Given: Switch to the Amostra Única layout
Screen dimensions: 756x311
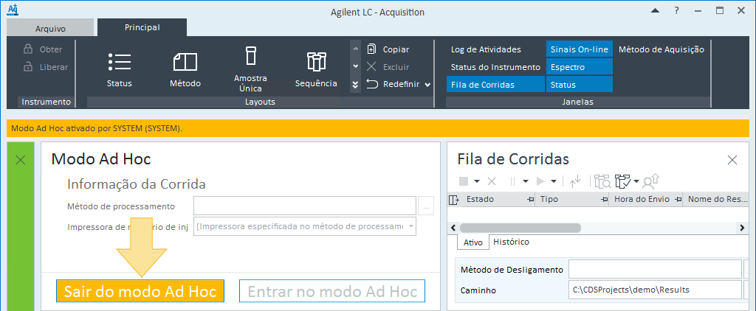Looking at the screenshot, I should coord(250,69).
